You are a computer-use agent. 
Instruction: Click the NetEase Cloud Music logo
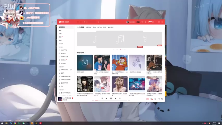tap(64, 22)
